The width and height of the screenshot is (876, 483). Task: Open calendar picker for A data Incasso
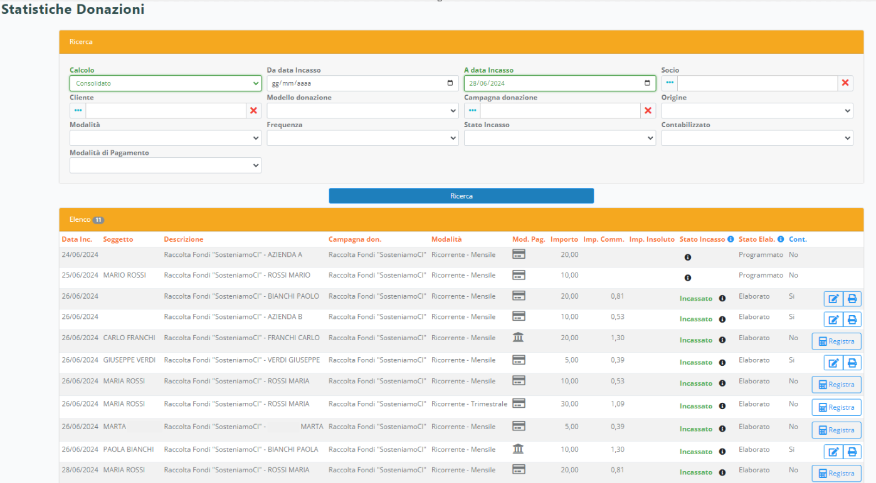pos(647,83)
